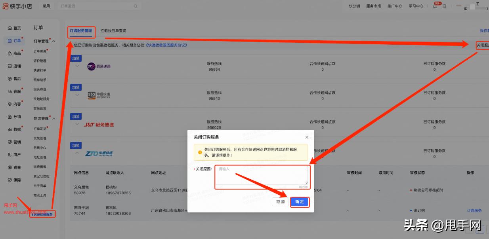The width and height of the screenshot is (489, 239).
Task: Collapse the 物流管理 section chevron
Action: [x=54, y=118]
